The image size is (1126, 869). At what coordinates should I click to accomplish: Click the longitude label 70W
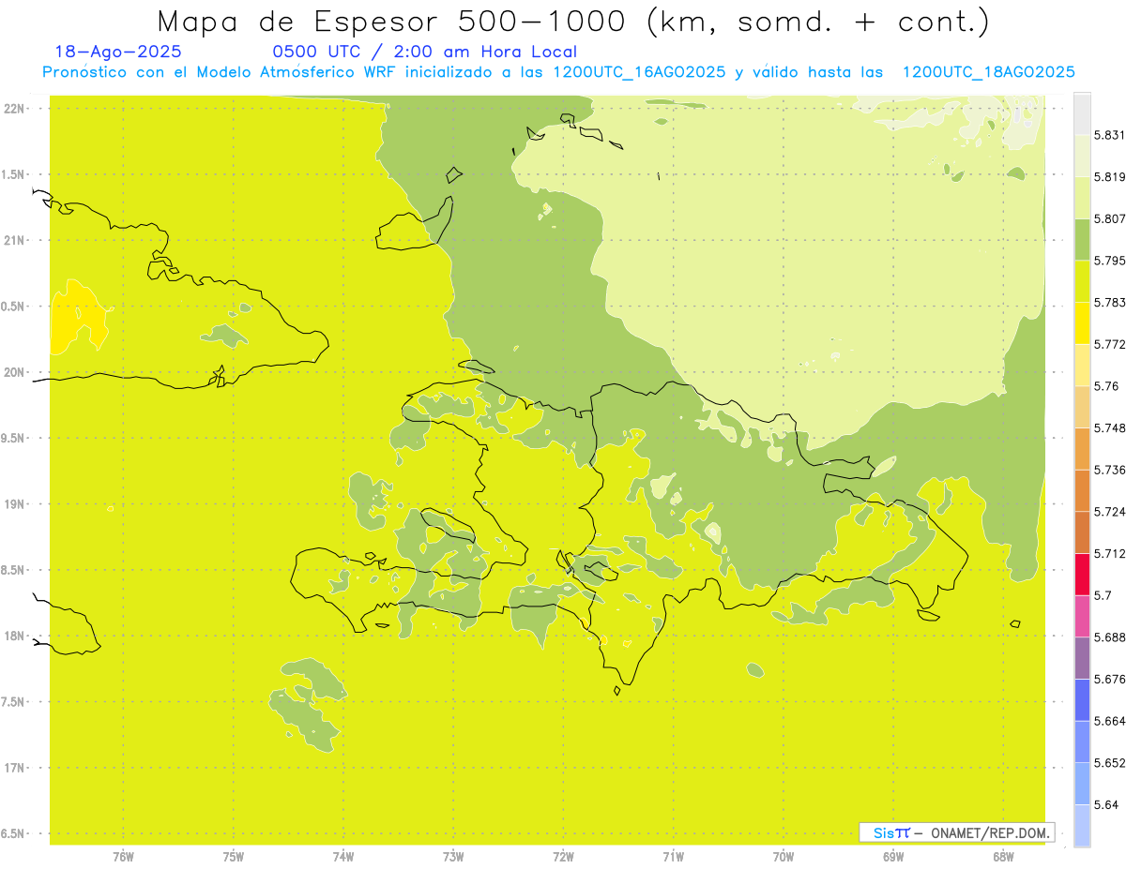coord(784,856)
